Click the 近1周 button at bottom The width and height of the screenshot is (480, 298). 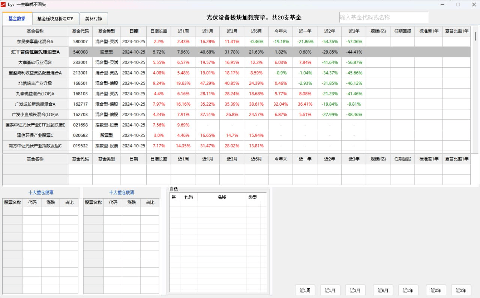305,290
